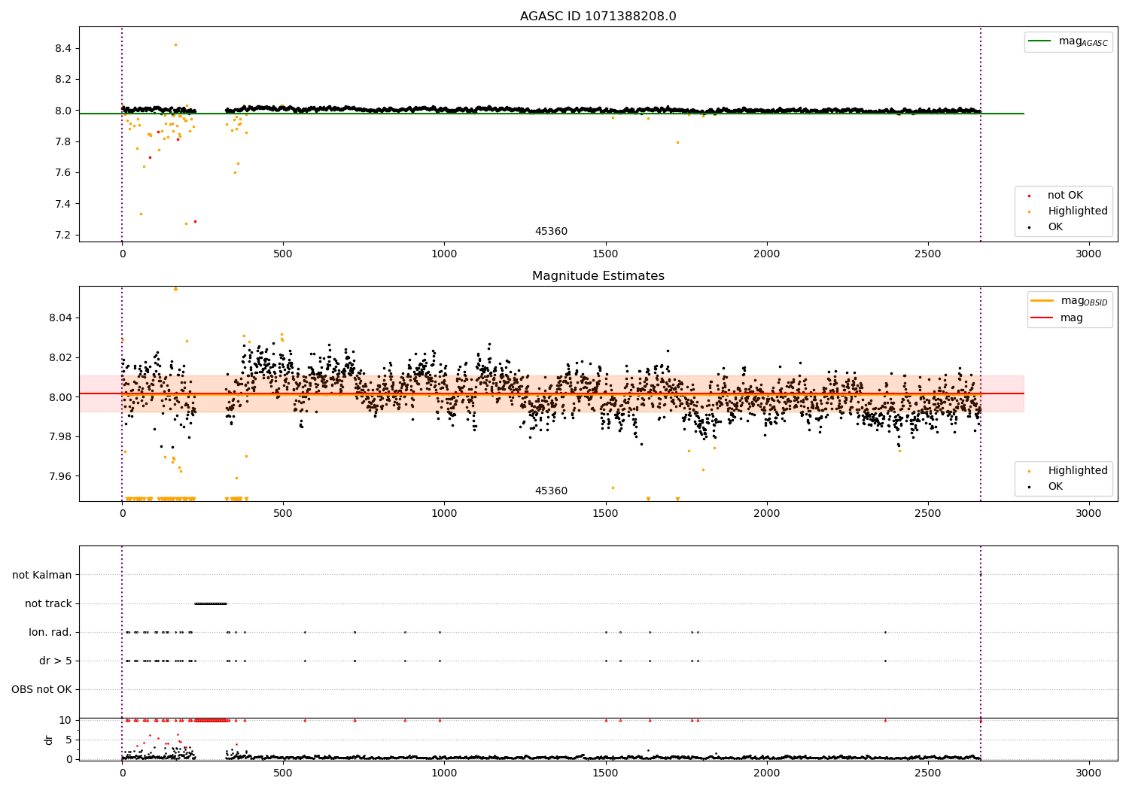The height and width of the screenshot is (790, 1129).
Task: Click the 3000 x-axis tick under bottom plot
Action: [x=1089, y=773]
